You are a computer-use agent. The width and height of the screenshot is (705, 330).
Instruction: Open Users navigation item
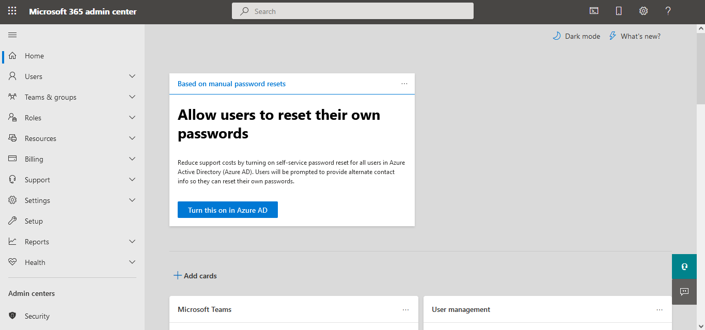point(72,76)
